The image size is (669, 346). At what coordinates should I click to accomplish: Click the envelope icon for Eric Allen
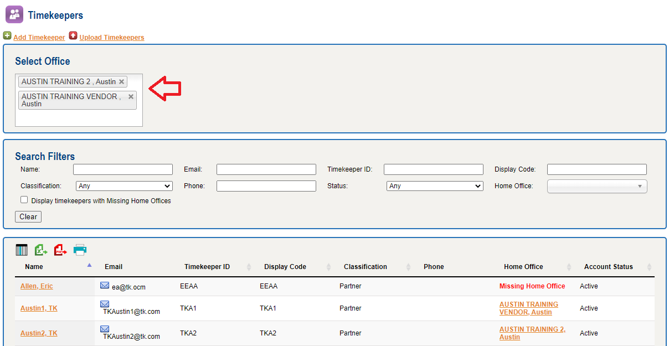(105, 286)
